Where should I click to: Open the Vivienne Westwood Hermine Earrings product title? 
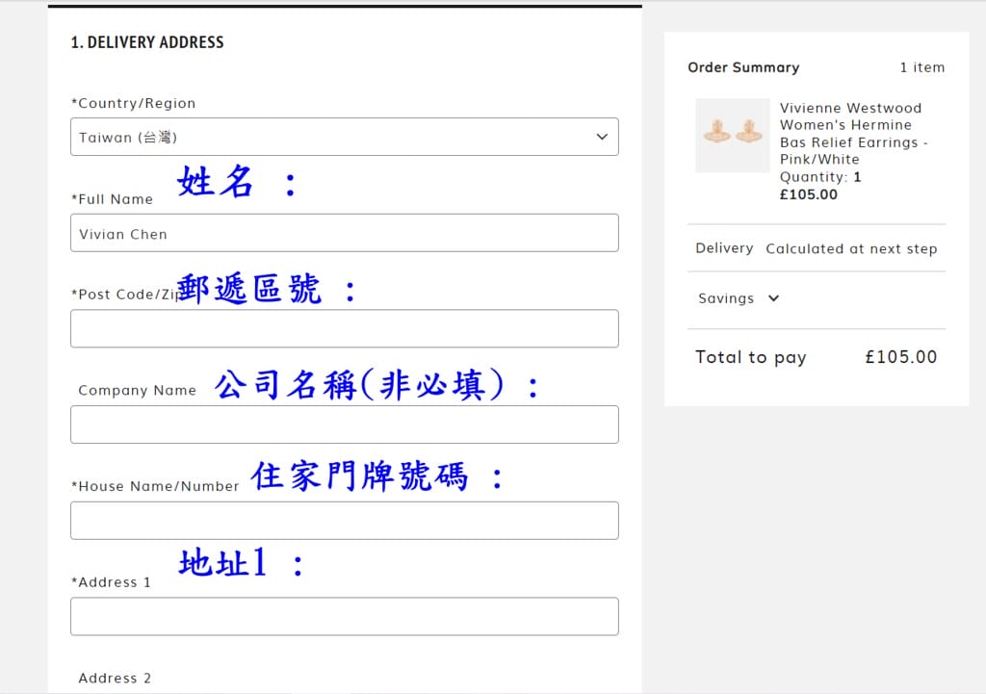pyautogui.click(x=853, y=133)
